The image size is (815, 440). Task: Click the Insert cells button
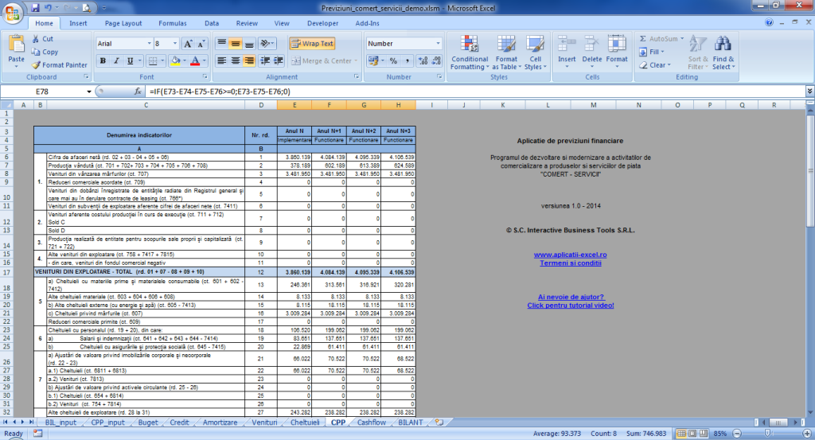(x=567, y=52)
